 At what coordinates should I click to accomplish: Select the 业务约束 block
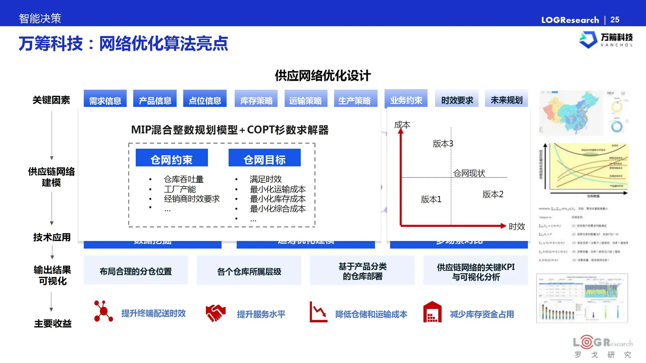pyautogui.click(x=406, y=98)
